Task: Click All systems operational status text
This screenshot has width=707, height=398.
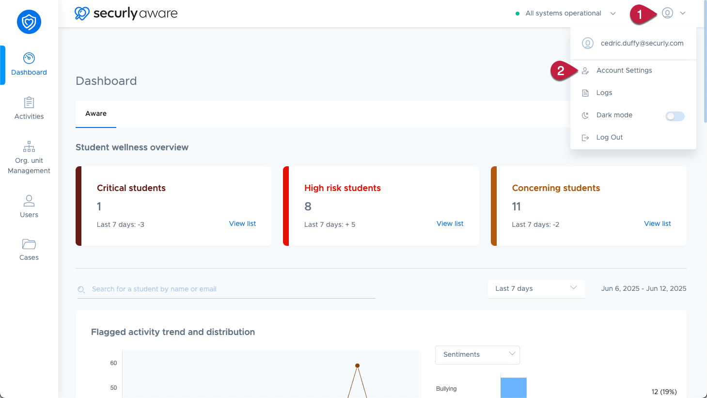Action: 563,13
